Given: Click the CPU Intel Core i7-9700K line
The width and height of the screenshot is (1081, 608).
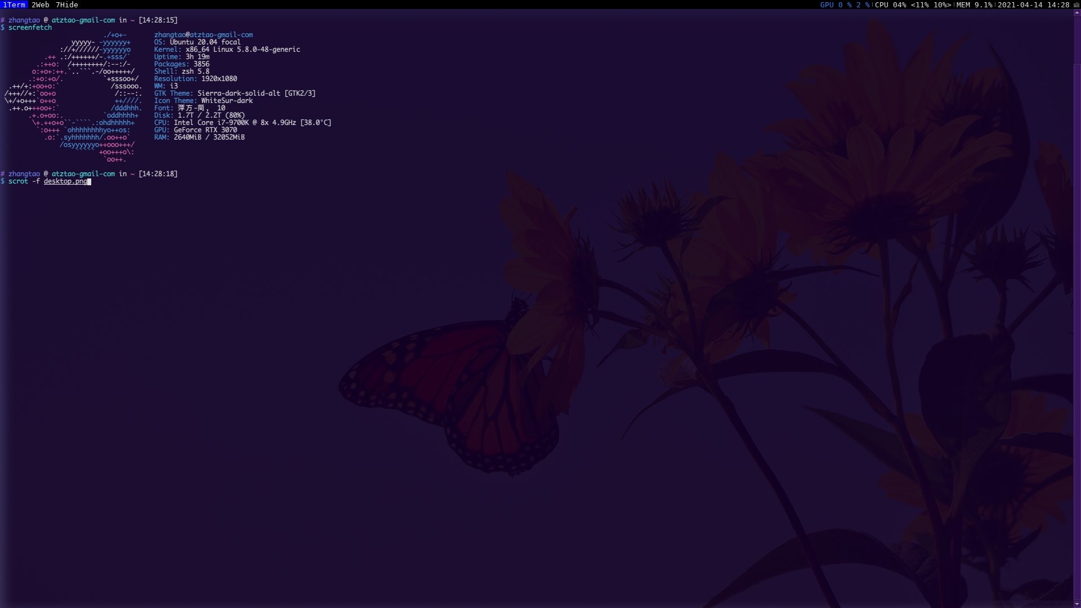Looking at the screenshot, I should (242, 123).
